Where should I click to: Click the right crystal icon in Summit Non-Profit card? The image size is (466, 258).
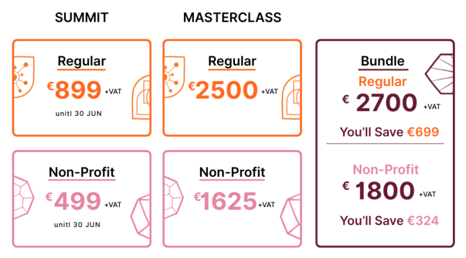click(140, 217)
